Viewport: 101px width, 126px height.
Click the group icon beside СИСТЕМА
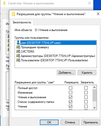(x=18, y=51)
